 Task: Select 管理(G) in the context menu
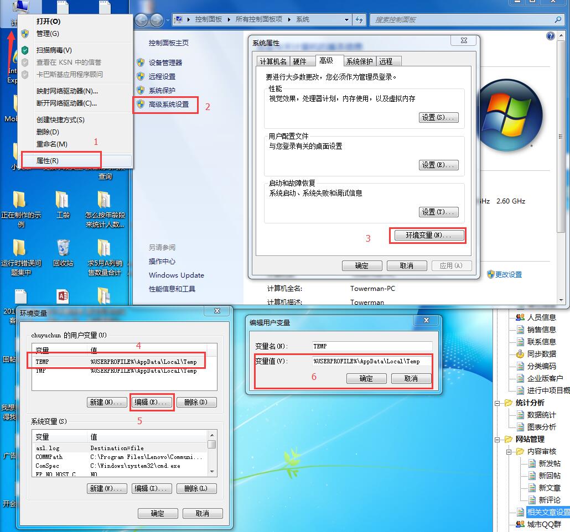click(75, 33)
